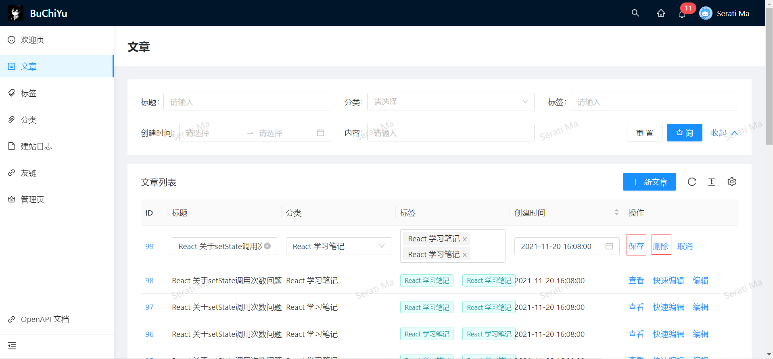View article 96 via 查看
Screen dimensions: 773x359
coord(636,334)
